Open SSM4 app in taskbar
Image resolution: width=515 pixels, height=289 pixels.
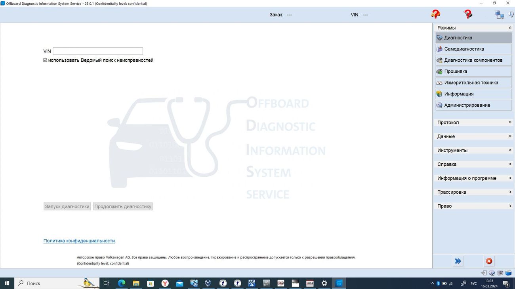[252, 283]
